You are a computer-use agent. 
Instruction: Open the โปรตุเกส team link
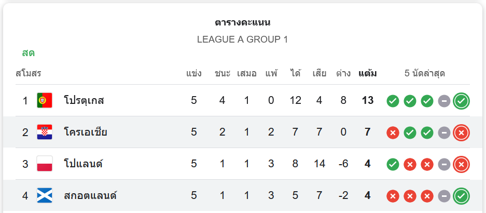pos(84,100)
